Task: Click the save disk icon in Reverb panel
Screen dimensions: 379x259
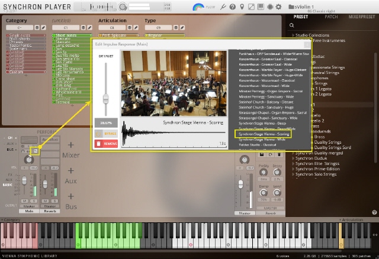Action: [x=262, y=154]
